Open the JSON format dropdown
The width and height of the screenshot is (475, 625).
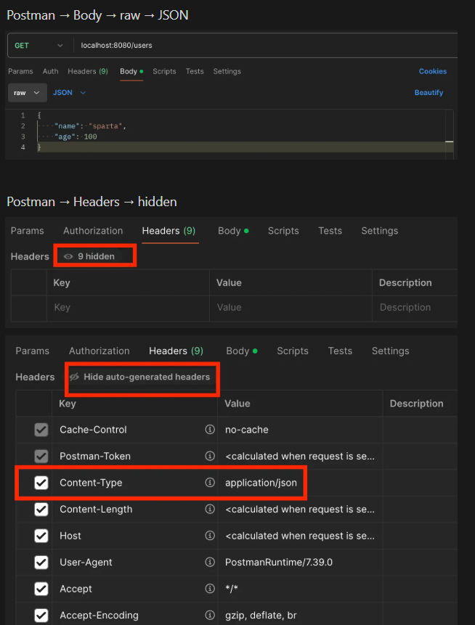point(70,92)
